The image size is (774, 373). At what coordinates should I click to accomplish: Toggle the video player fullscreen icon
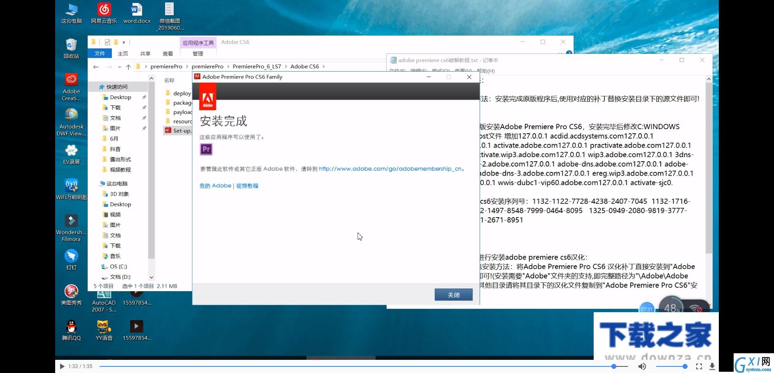pos(699,366)
